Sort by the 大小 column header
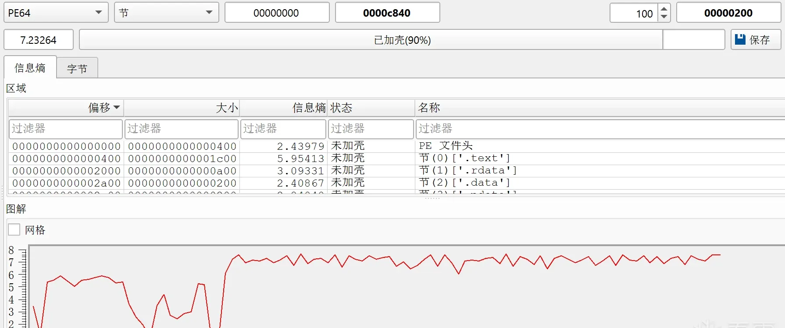 coord(182,108)
